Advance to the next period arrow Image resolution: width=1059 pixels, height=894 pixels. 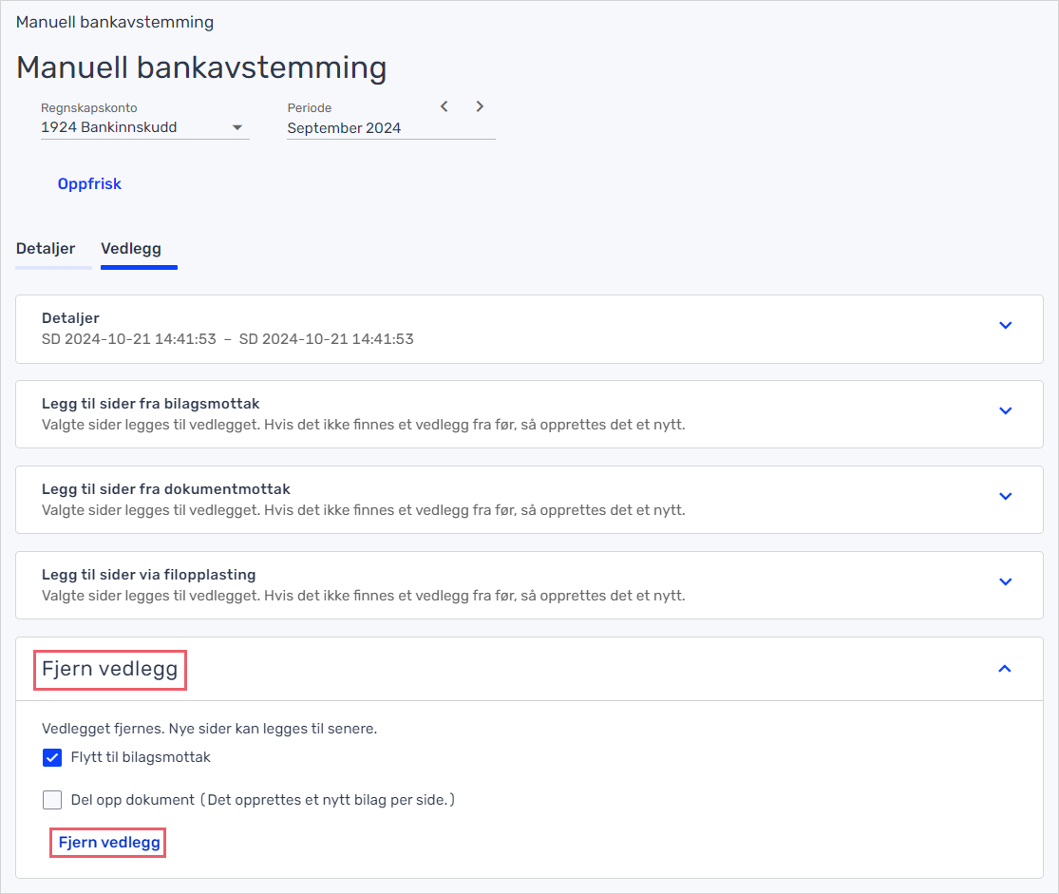click(480, 106)
